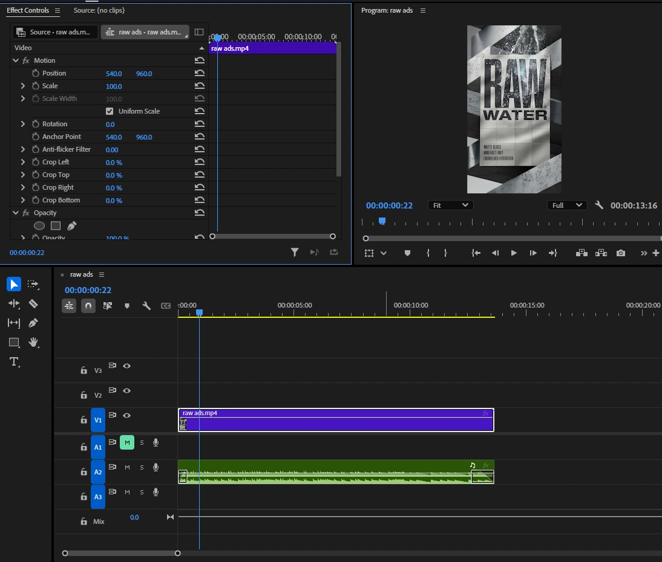Toggle Linked Selection in timeline

pos(108,306)
